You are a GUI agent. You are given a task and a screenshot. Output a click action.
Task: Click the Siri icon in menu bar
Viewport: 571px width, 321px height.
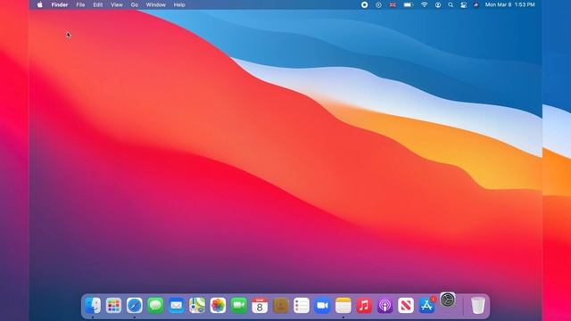coord(476,4)
